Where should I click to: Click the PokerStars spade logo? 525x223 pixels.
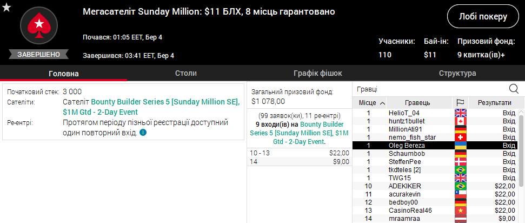pos(39,25)
